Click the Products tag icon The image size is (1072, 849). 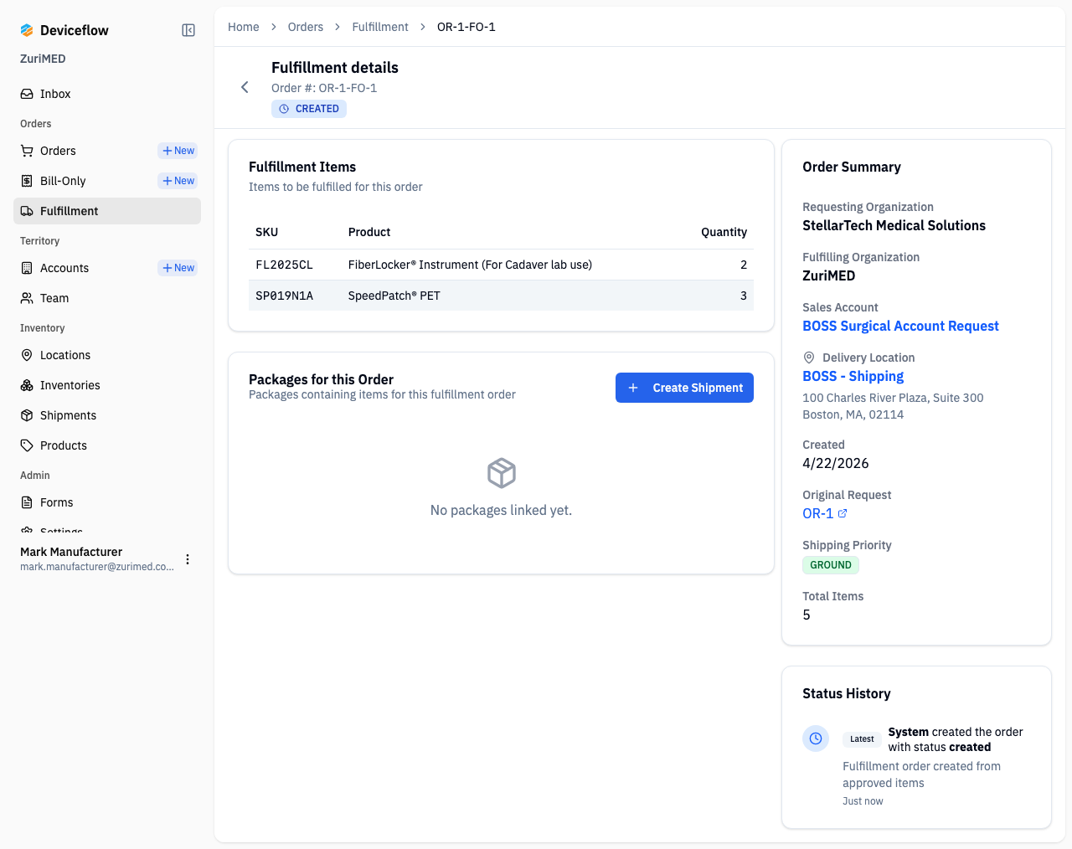point(27,445)
